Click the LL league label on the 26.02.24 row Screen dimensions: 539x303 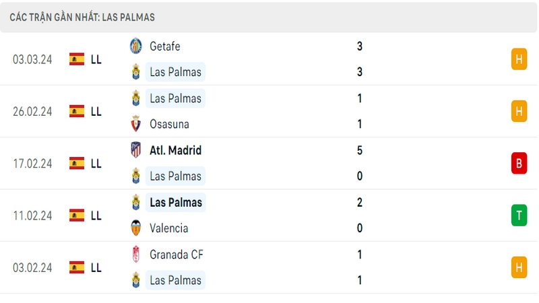point(96,111)
